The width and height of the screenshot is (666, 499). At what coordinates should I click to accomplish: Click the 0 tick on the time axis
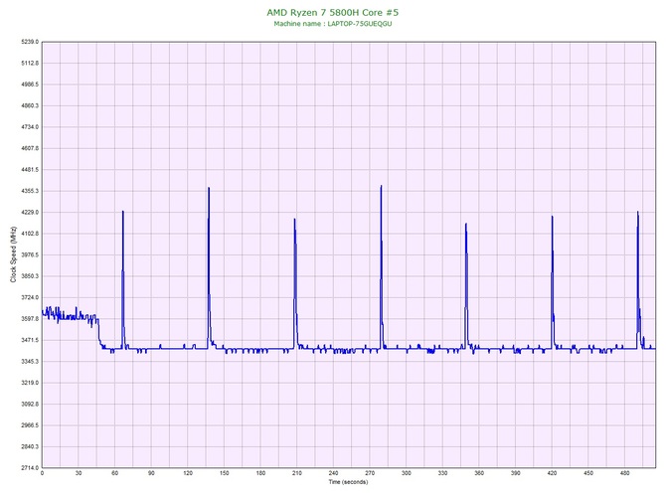click(42, 473)
